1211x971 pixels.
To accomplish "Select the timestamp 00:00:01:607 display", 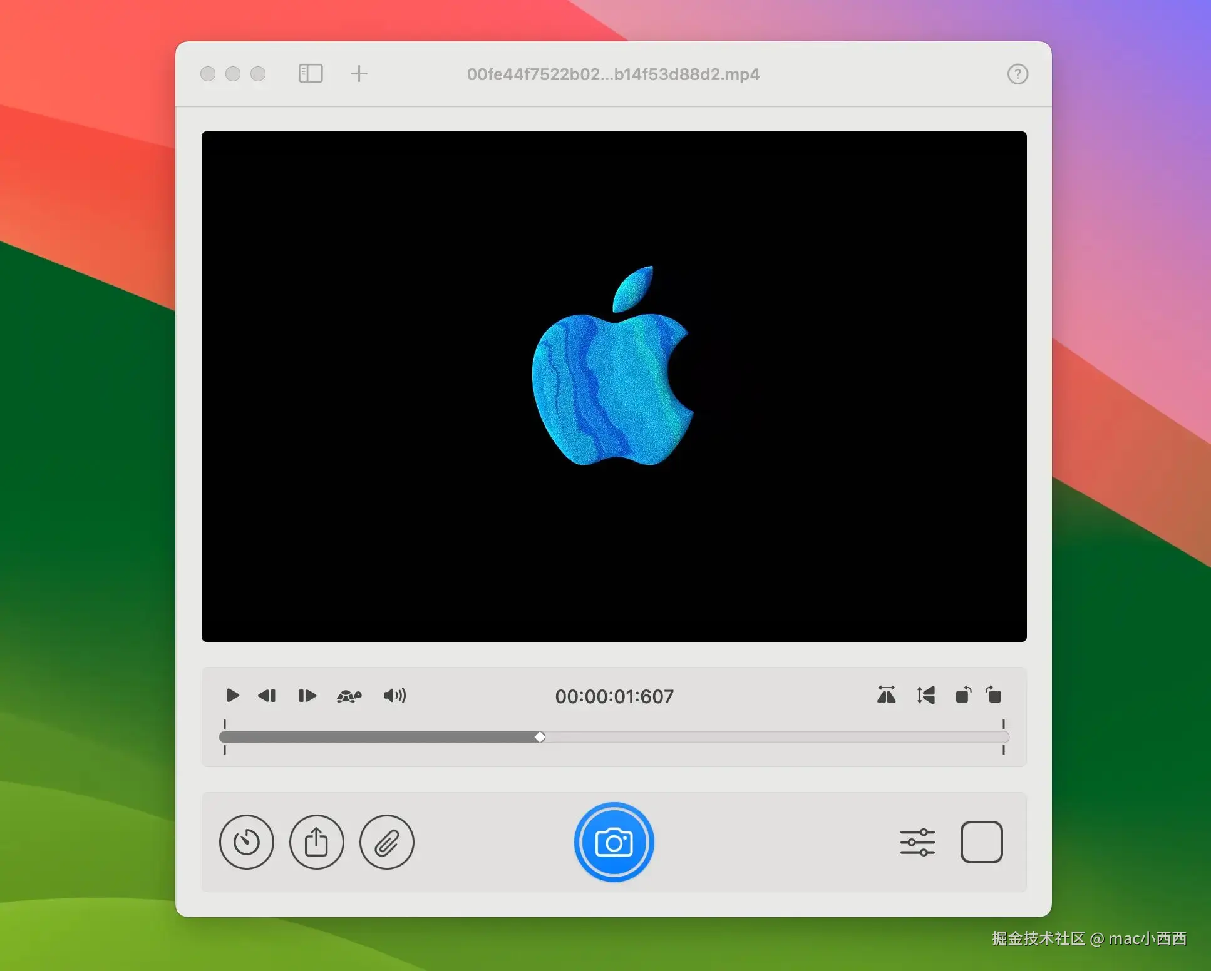I will point(614,696).
